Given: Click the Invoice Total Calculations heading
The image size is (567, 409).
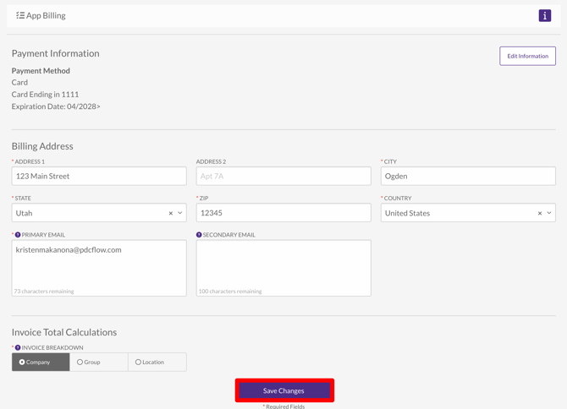Looking at the screenshot, I should 64,332.
